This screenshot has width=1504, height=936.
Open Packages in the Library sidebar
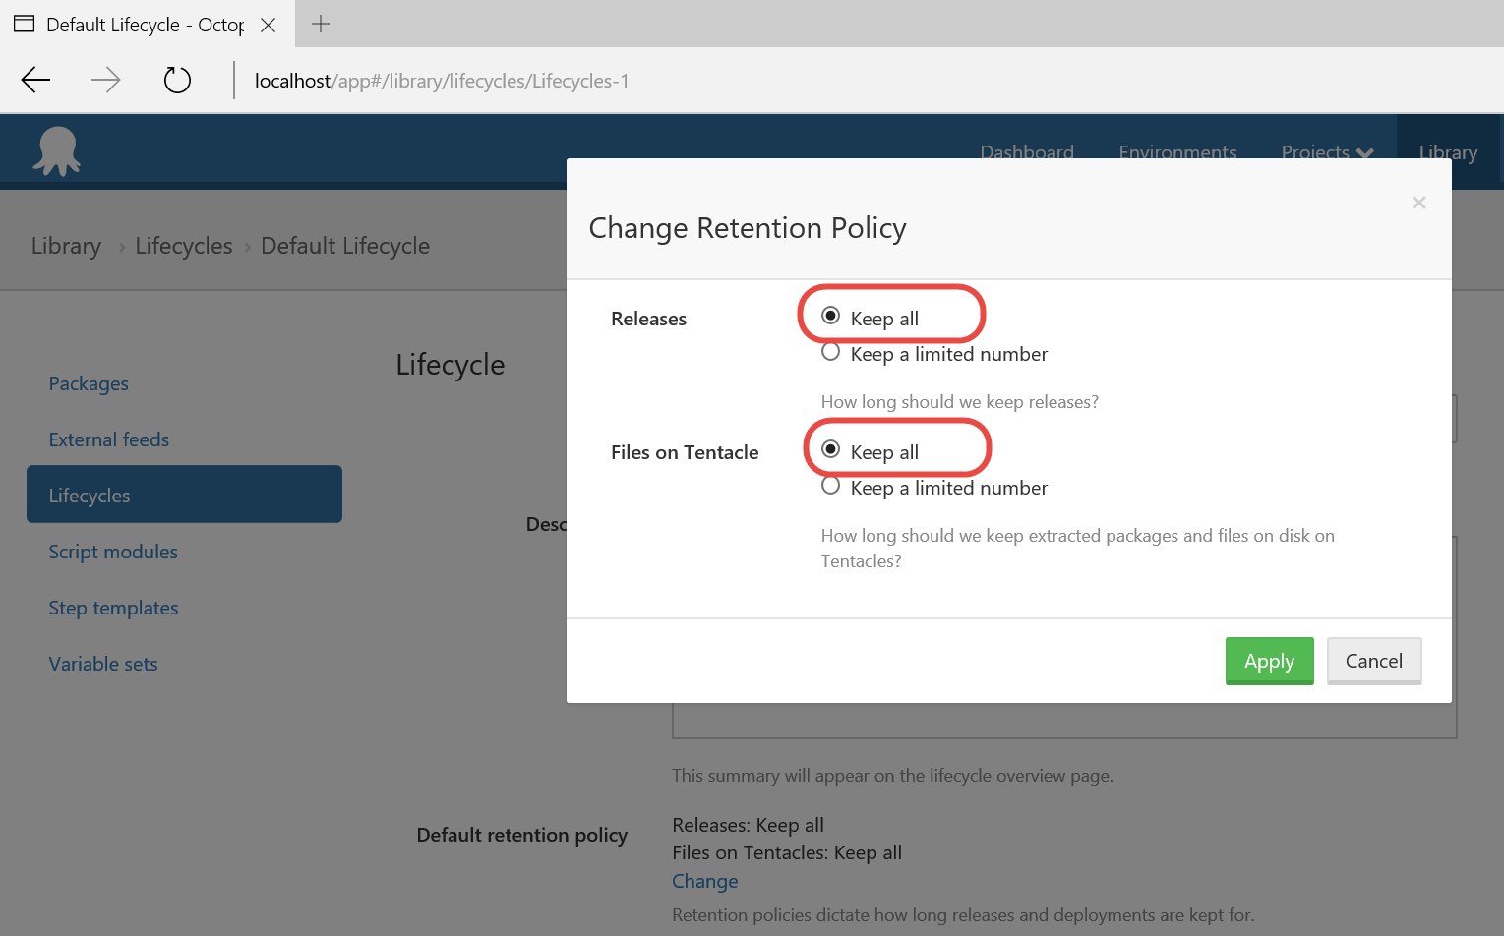(89, 383)
